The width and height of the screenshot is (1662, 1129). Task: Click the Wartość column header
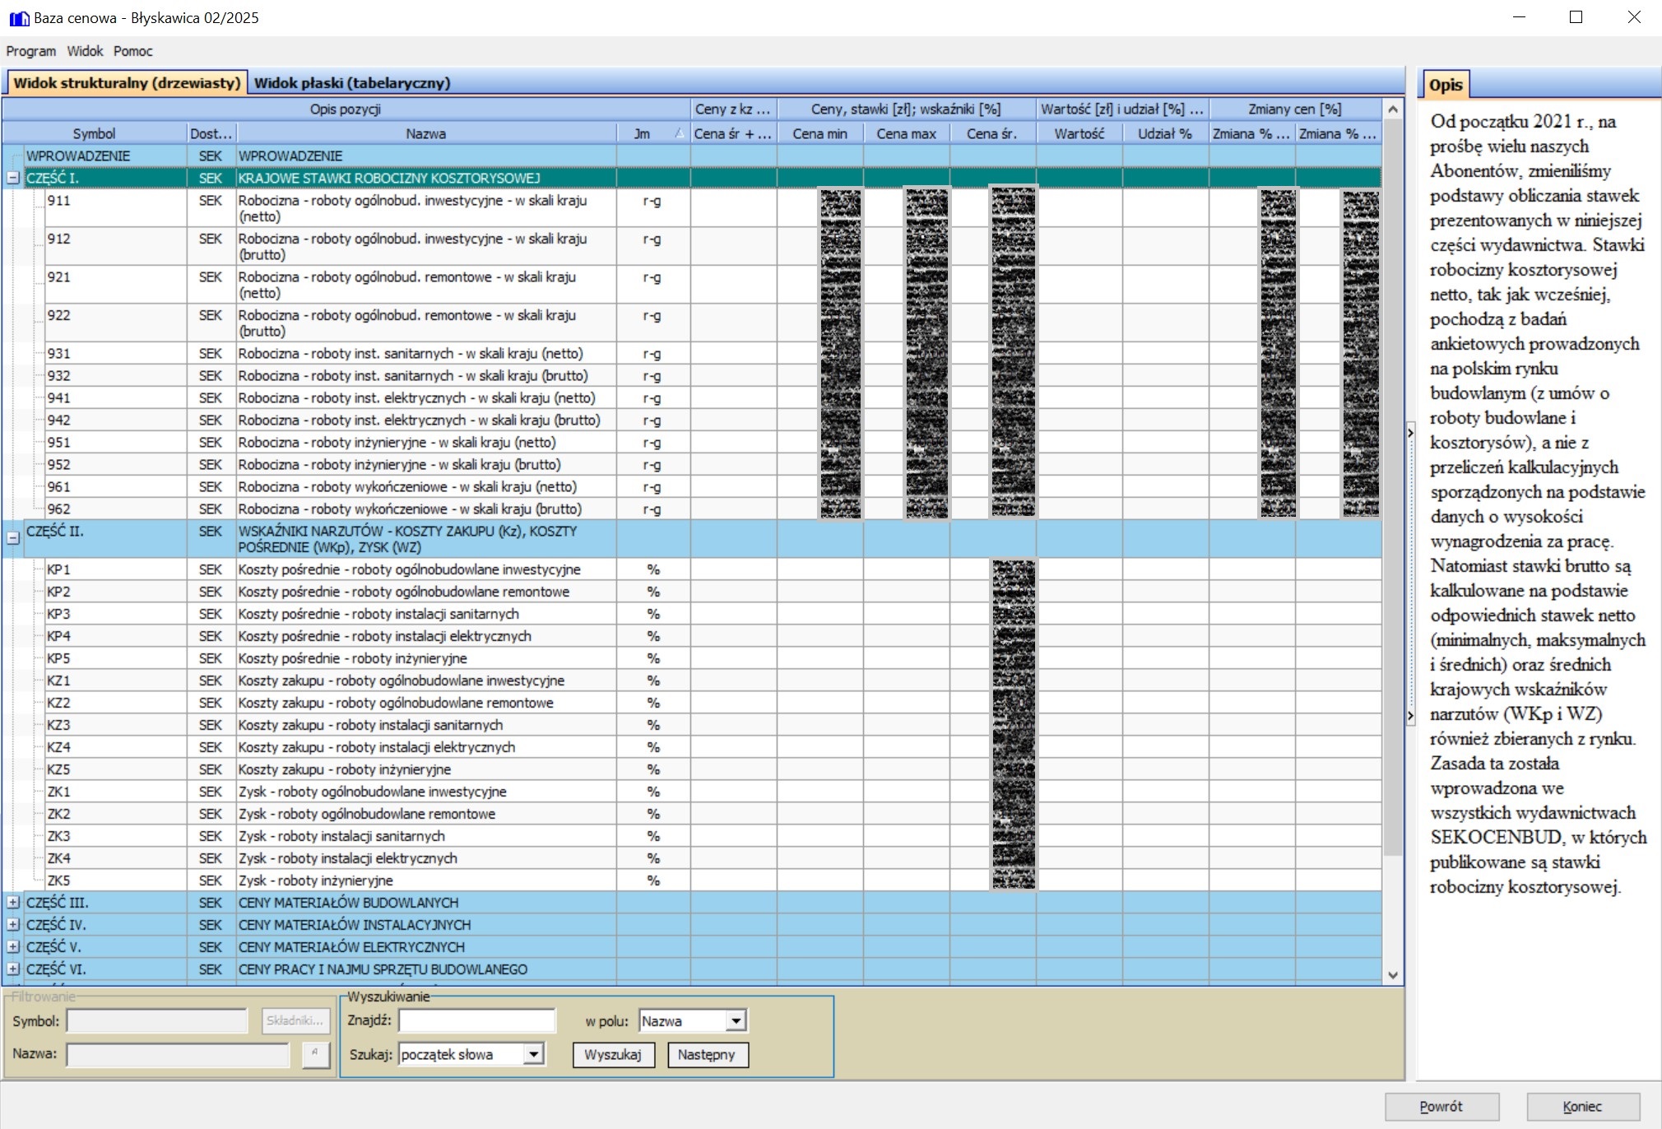coord(1079,133)
